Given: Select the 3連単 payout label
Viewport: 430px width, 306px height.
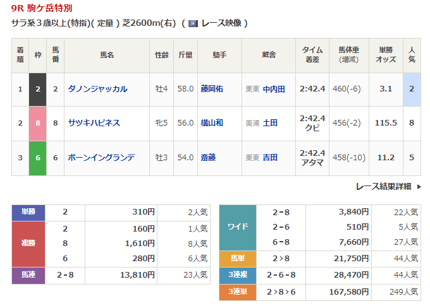Looking at the screenshot, I should pos(237,291).
